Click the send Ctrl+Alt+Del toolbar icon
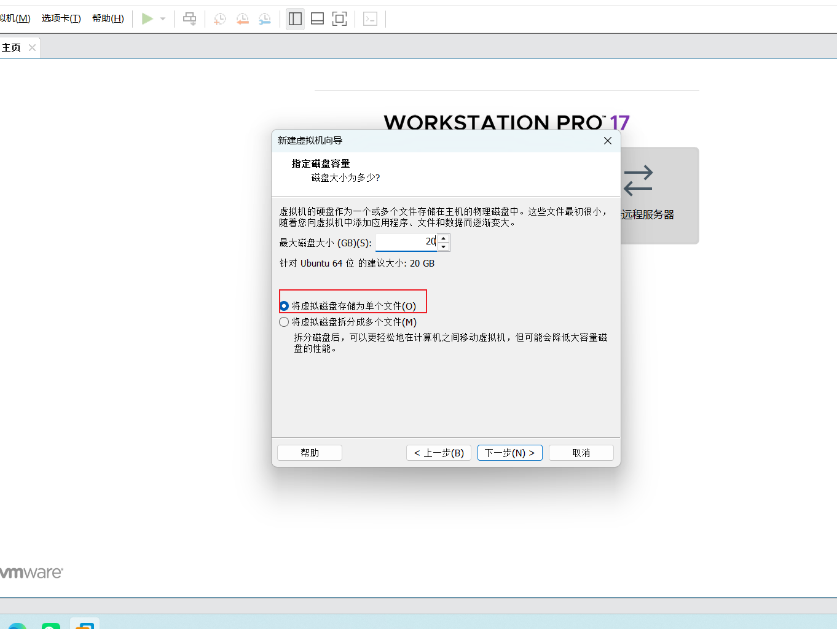 (190, 19)
